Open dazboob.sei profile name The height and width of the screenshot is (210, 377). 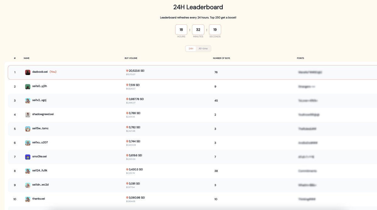40,72
